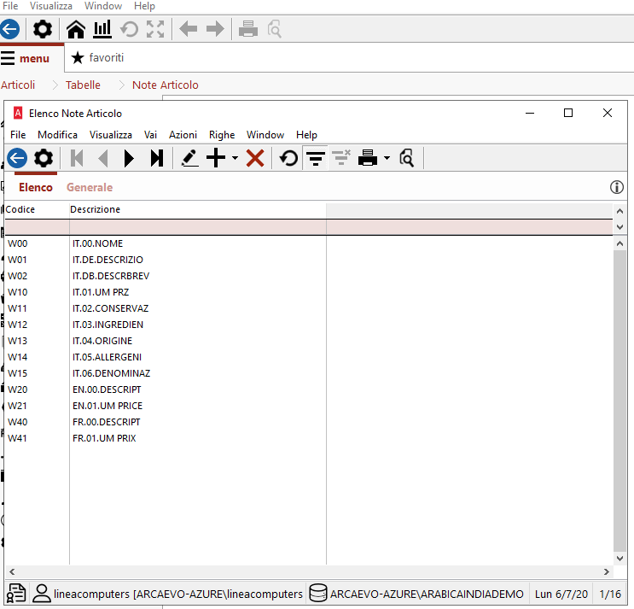Click the home icon in main toolbar
This screenshot has width=634, height=609.
pyautogui.click(x=76, y=30)
